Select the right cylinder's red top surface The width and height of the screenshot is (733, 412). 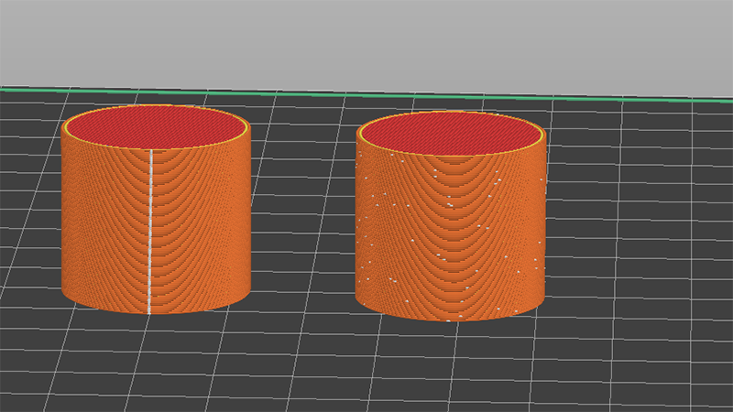point(451,135)
